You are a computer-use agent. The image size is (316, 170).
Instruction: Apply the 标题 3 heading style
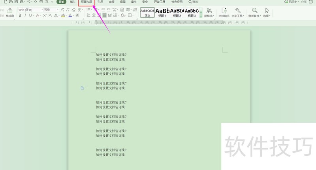(192, 13)
